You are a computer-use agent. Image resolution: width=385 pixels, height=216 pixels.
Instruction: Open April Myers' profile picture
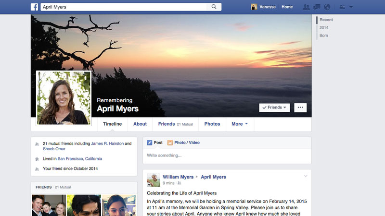[x=64, y=98]
